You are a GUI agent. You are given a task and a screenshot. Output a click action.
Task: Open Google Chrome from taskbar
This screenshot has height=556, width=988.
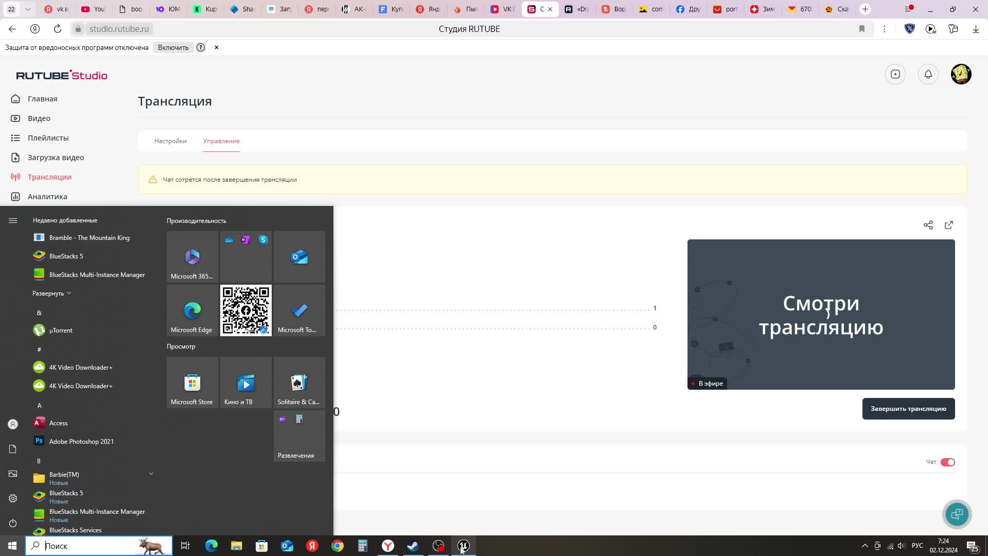[338, 546]
